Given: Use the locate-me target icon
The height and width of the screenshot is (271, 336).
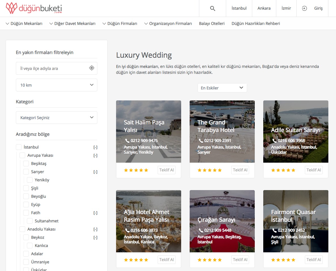Looking at the screenshot, I should 92,68.
